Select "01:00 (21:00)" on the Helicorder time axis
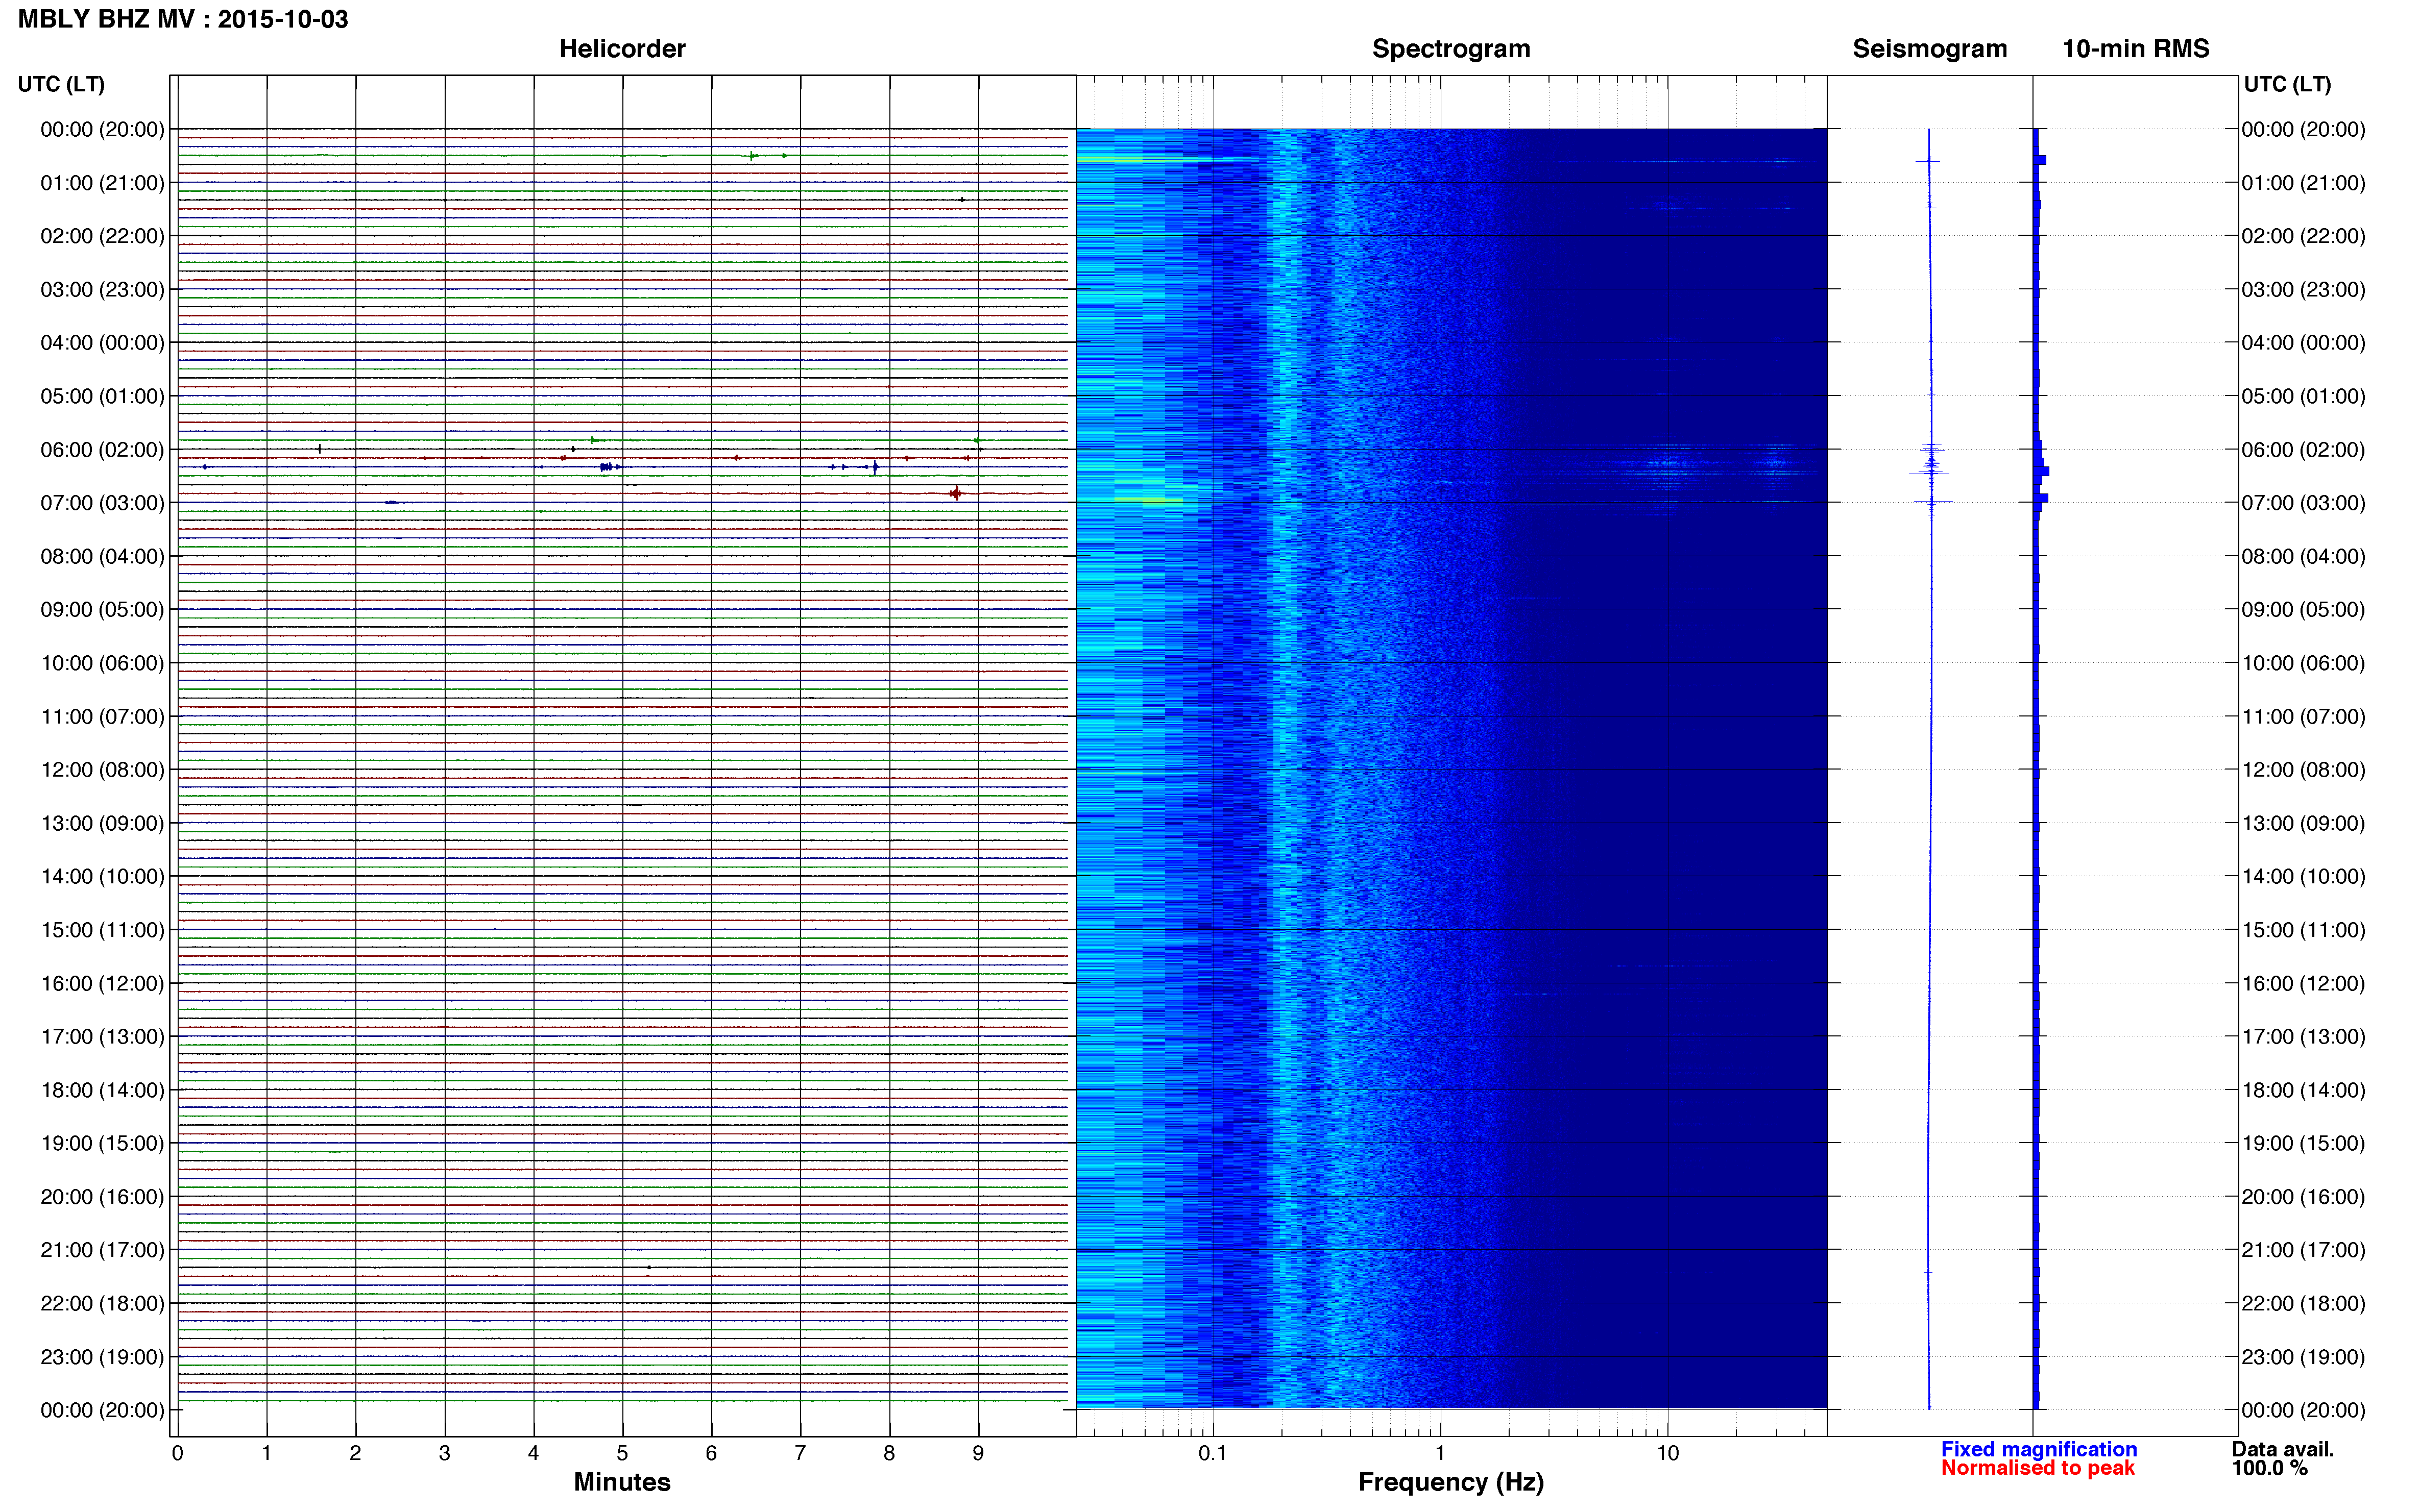This screenshot has width=2420, height=1512. click(x=102, y=183)
